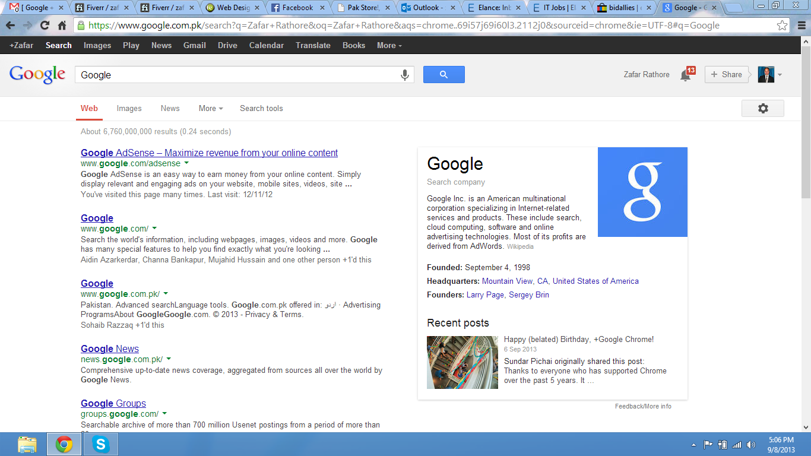The height and width of the screenshot is (456, 811).
Task: Switch to the Images search tab
Action: tap(129, 108)
